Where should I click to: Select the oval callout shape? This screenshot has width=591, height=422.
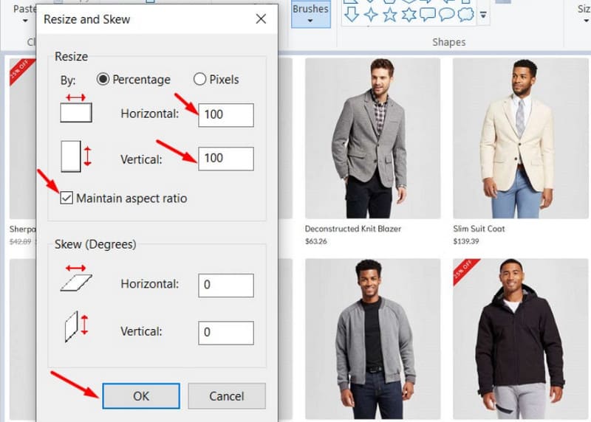pos(447,14)
